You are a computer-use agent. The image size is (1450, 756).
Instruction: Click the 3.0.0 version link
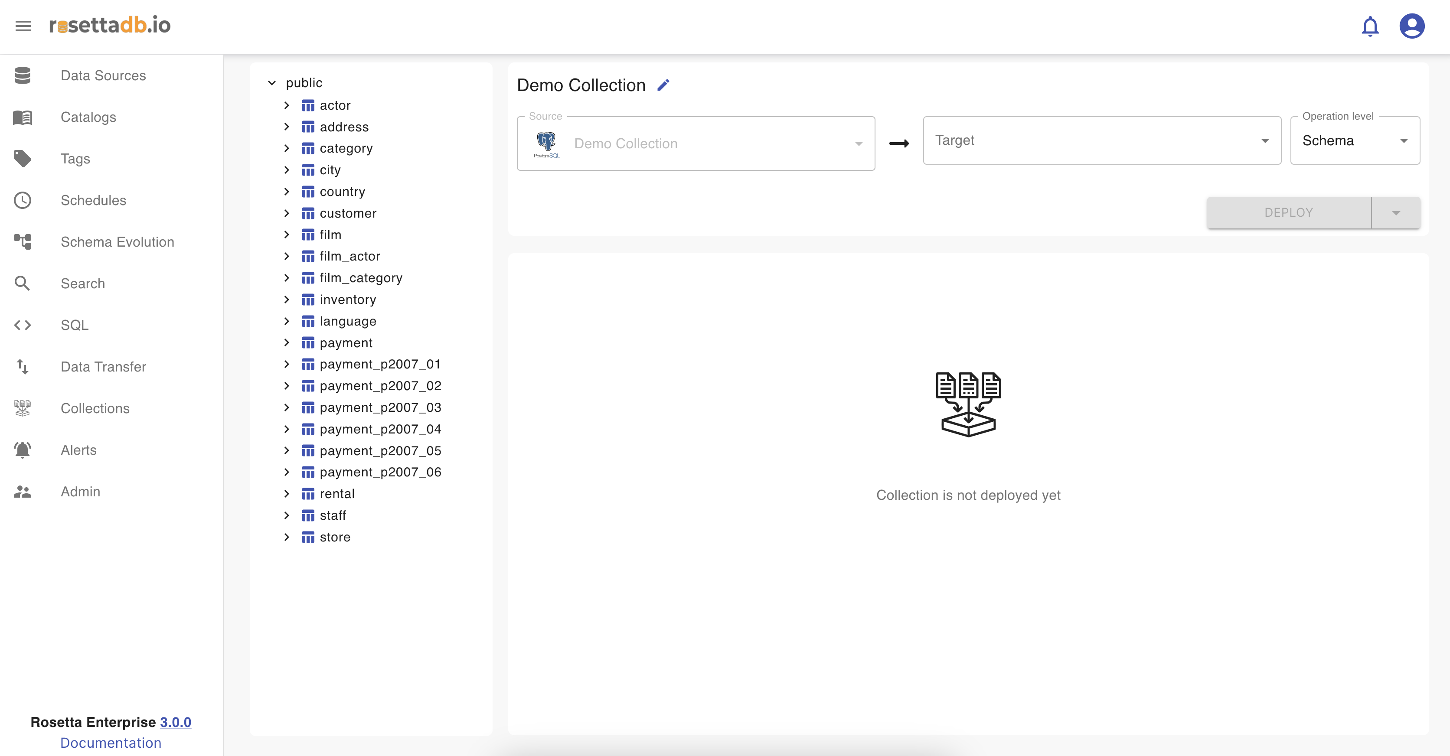pyautogui.click(x=176, y=722)
